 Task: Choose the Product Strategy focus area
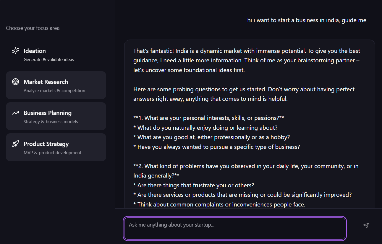point(56,147)
